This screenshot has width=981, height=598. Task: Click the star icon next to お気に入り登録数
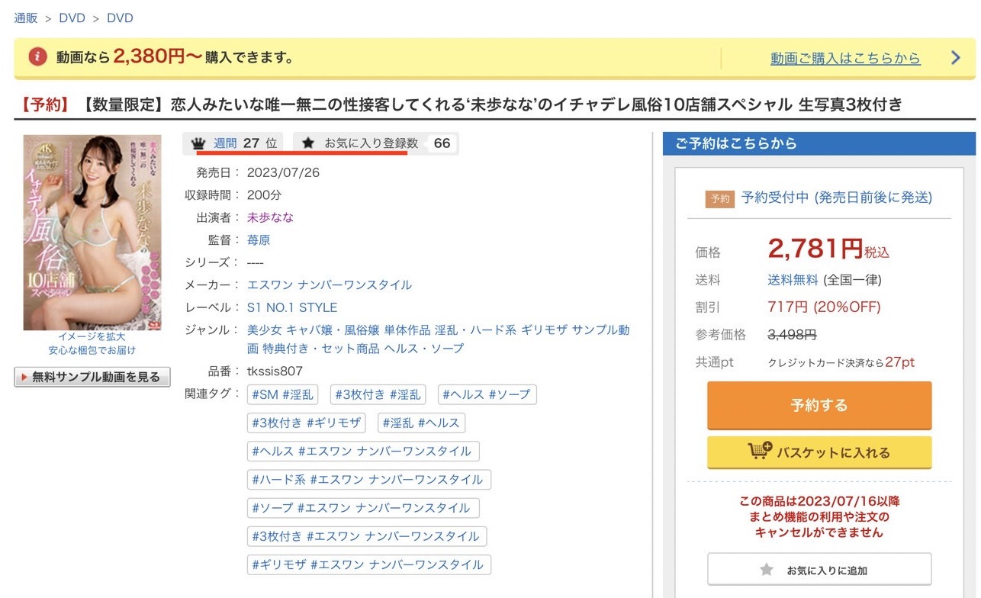(x=308, y=143)
